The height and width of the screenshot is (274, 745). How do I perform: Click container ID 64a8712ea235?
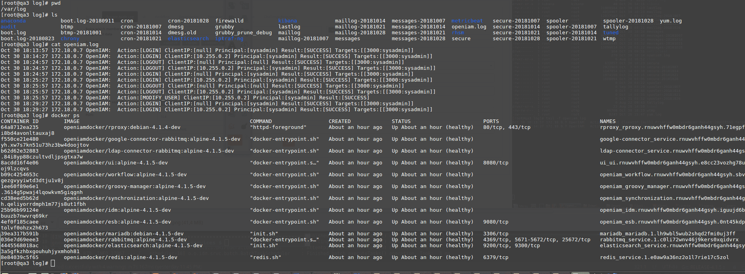(x=20, y=127)
